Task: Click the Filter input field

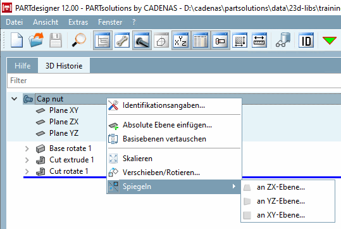Action: coord(174,81)
